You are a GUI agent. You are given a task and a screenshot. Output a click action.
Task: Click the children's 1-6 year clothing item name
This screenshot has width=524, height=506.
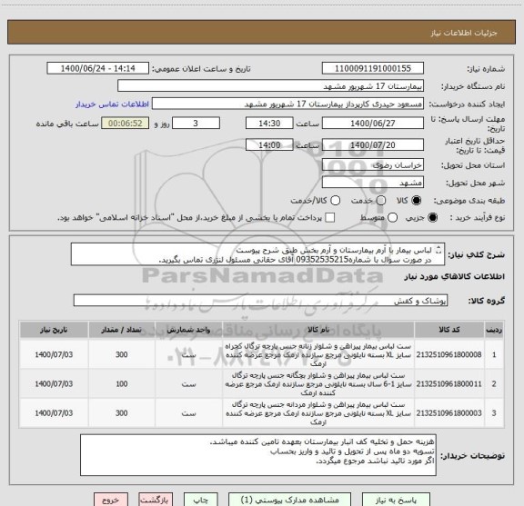318,384
